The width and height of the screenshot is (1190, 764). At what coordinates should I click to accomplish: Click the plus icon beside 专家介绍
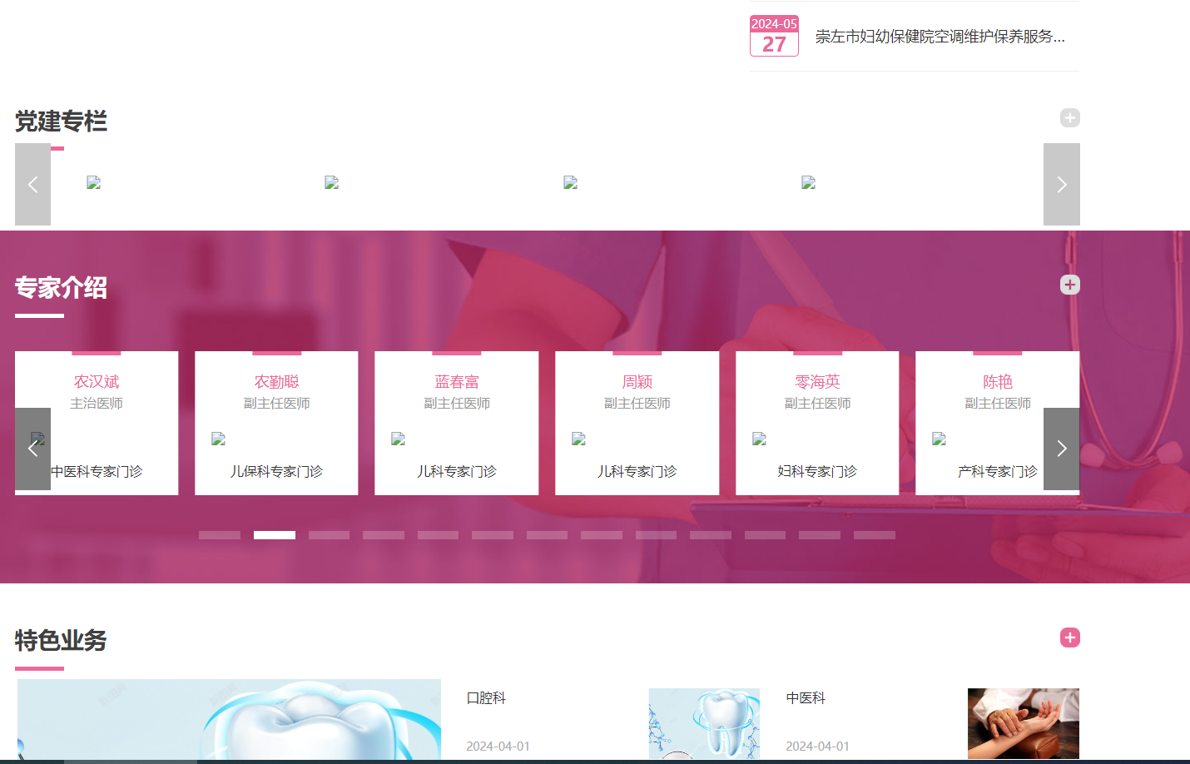coord(1069,285)
